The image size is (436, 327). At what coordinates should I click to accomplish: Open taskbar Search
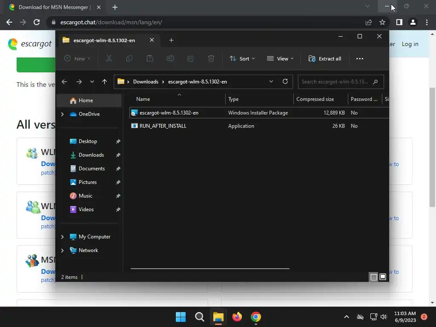pyautogui.click(x=199, y=317)
